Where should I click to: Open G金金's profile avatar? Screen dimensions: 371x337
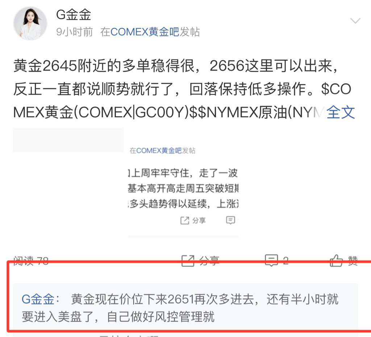coord(30,23)
